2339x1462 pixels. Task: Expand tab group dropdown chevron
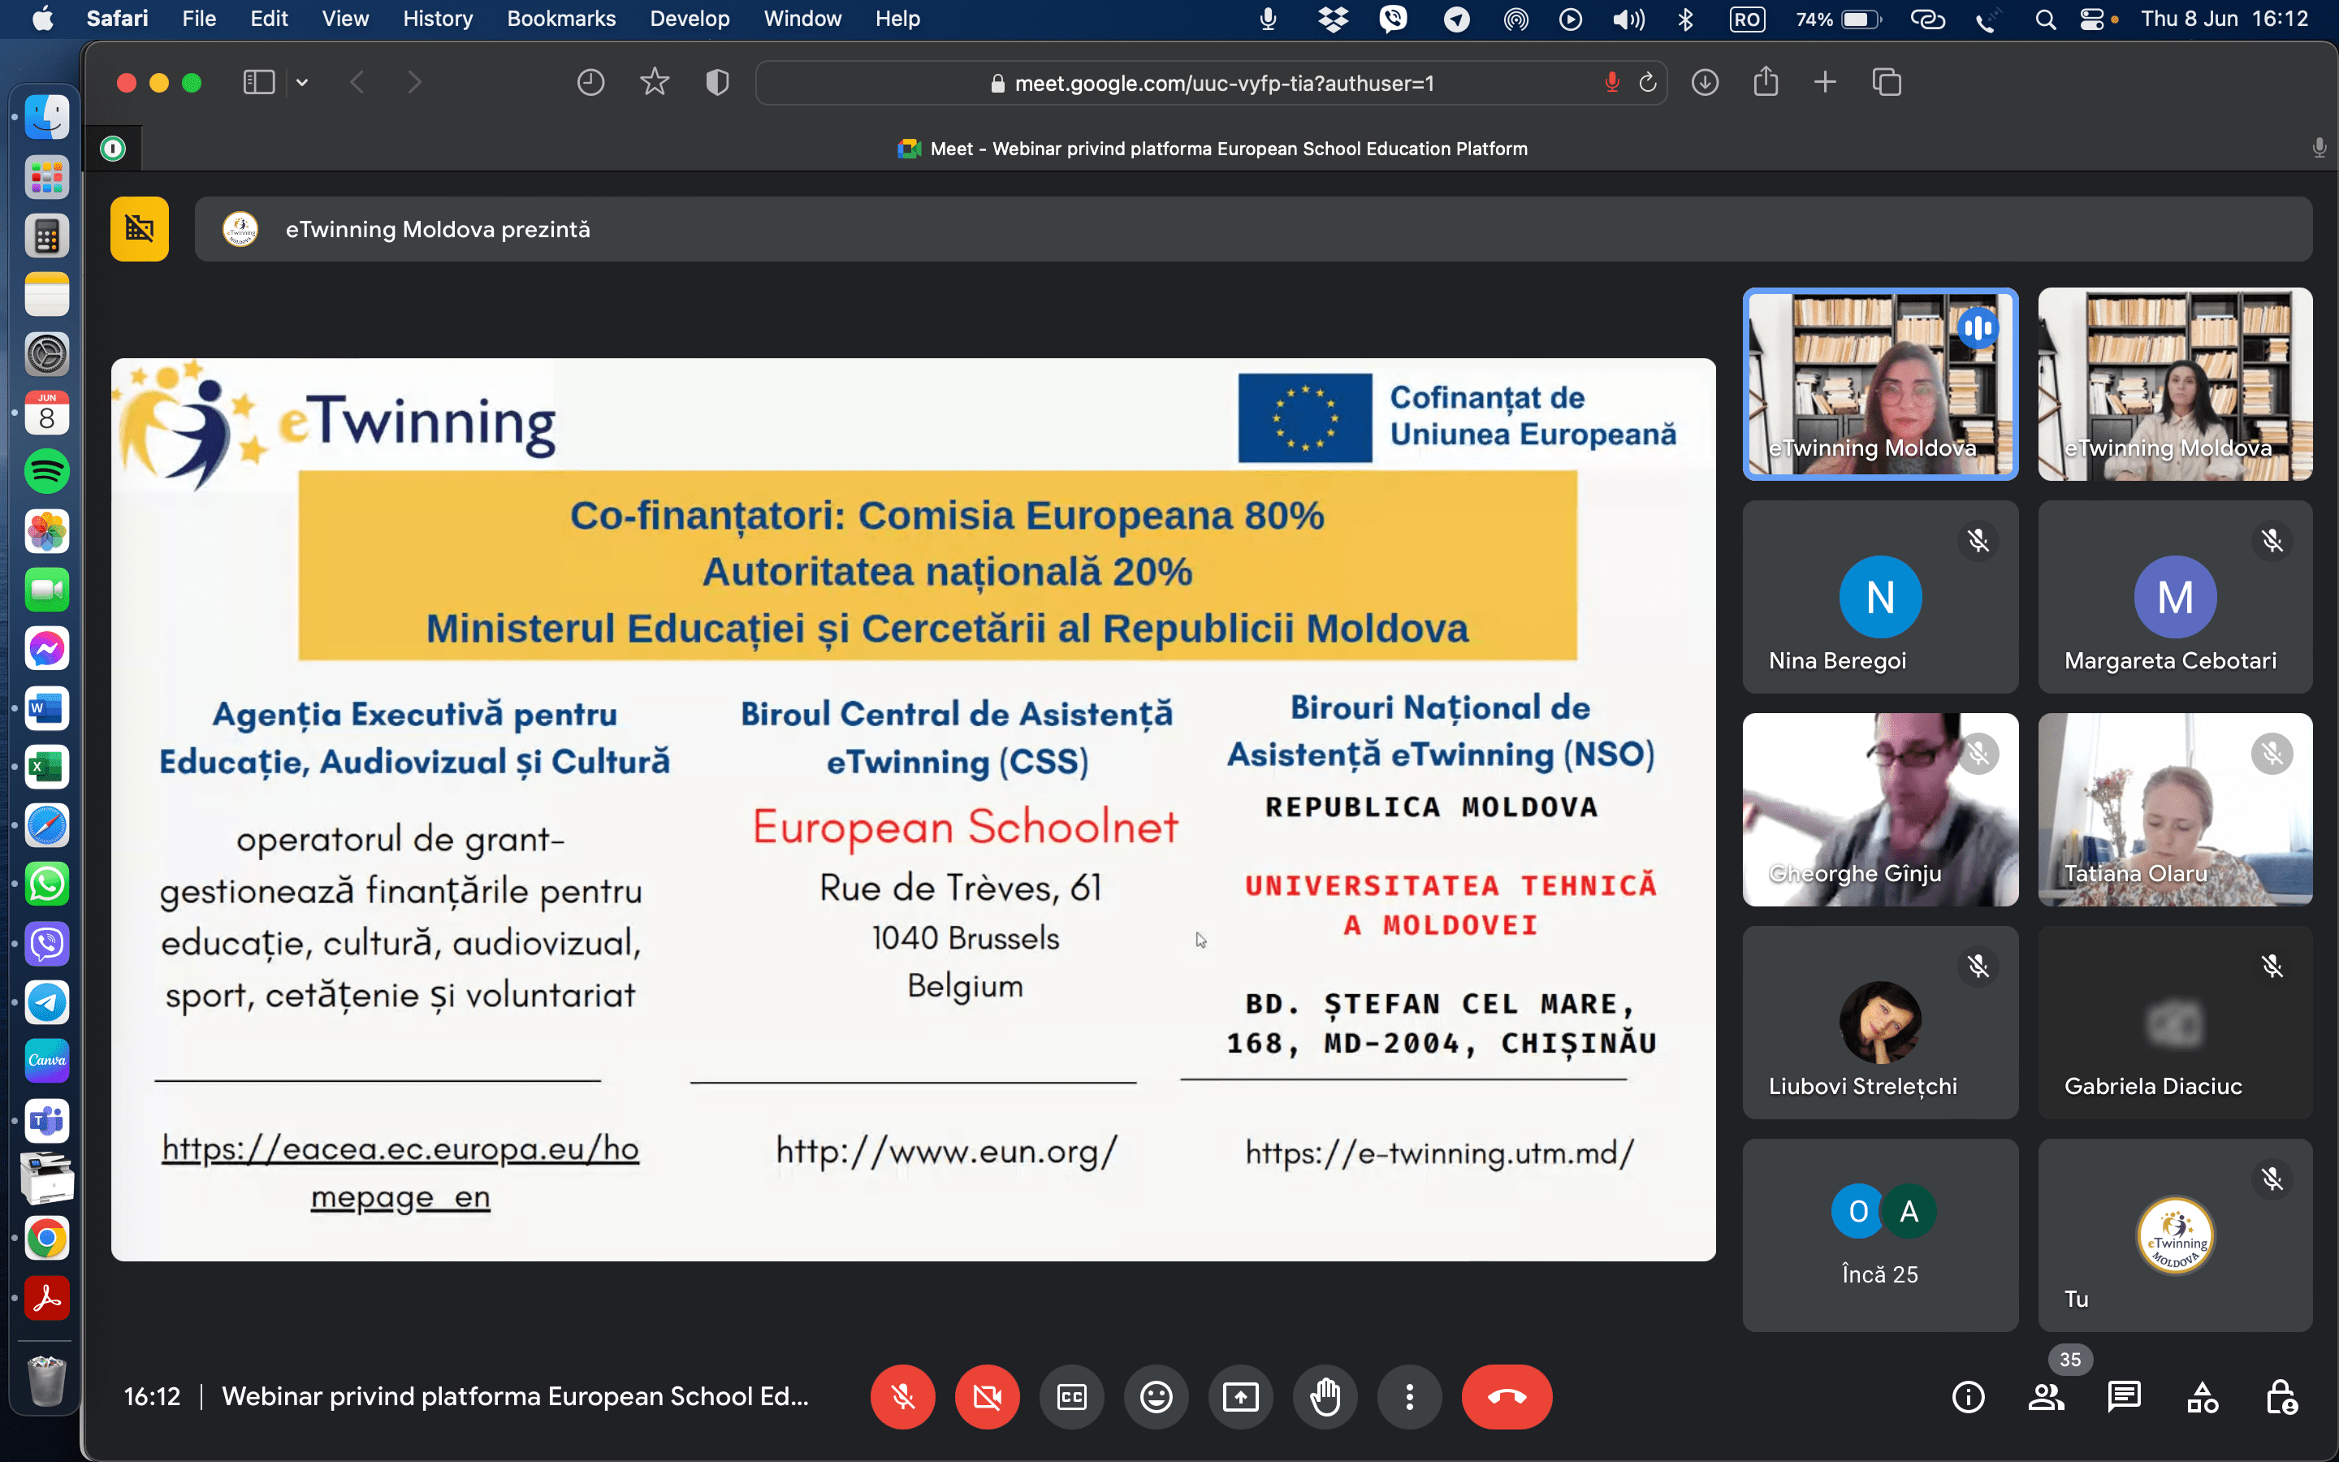coord(302,82)
